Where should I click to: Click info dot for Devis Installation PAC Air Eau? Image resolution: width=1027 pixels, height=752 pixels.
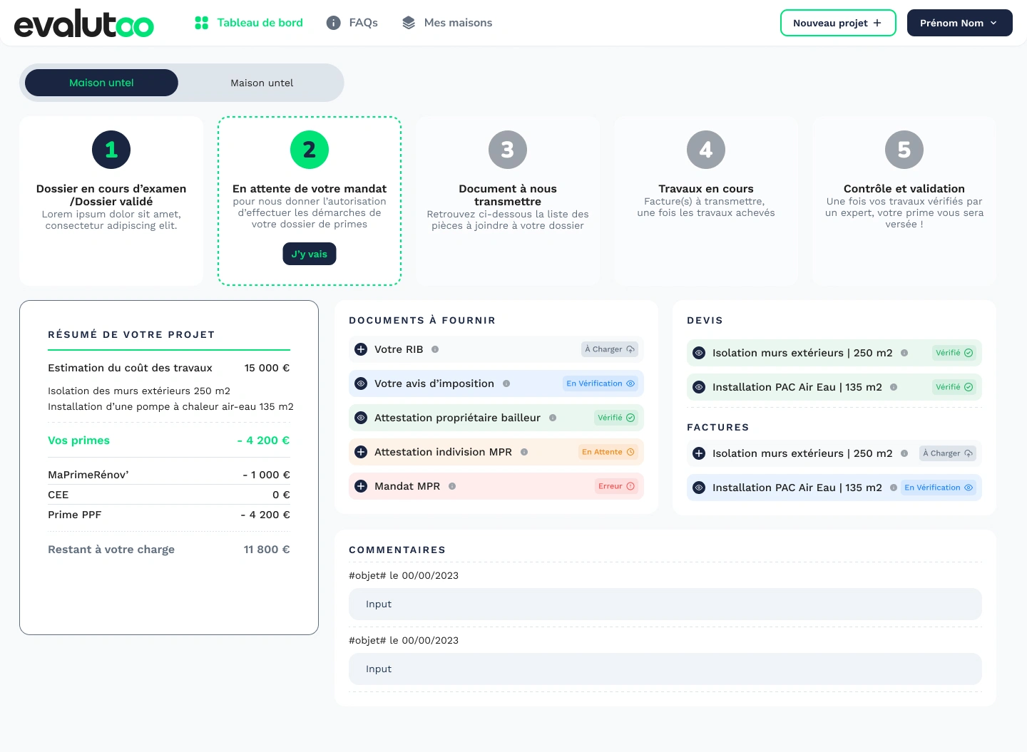coord(894,387)
